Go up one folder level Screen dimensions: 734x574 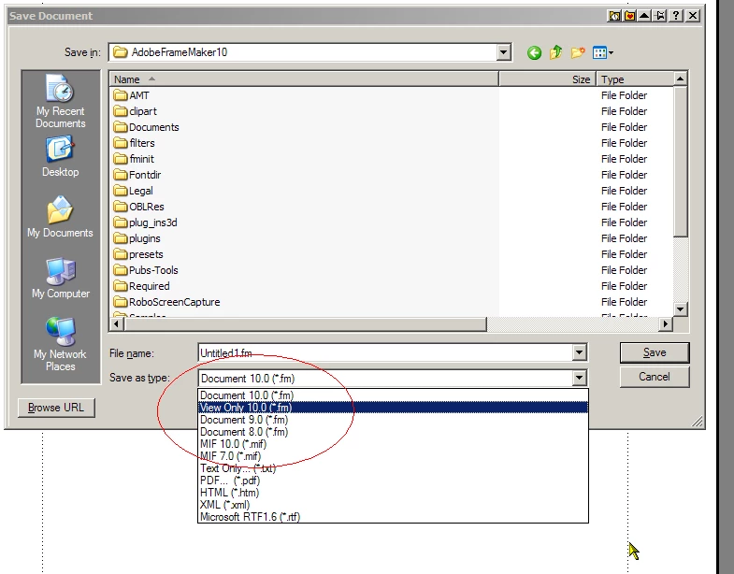tap(556, 52)
